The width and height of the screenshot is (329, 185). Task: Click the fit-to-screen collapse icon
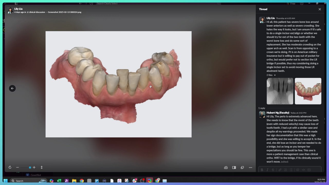coord(42,167)
